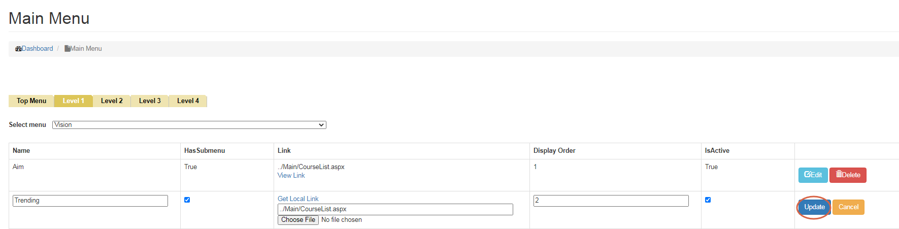Viewport: 899px width, 229px height.
Task: Switch to the Top Menu tab
Action: pos(31,101)
